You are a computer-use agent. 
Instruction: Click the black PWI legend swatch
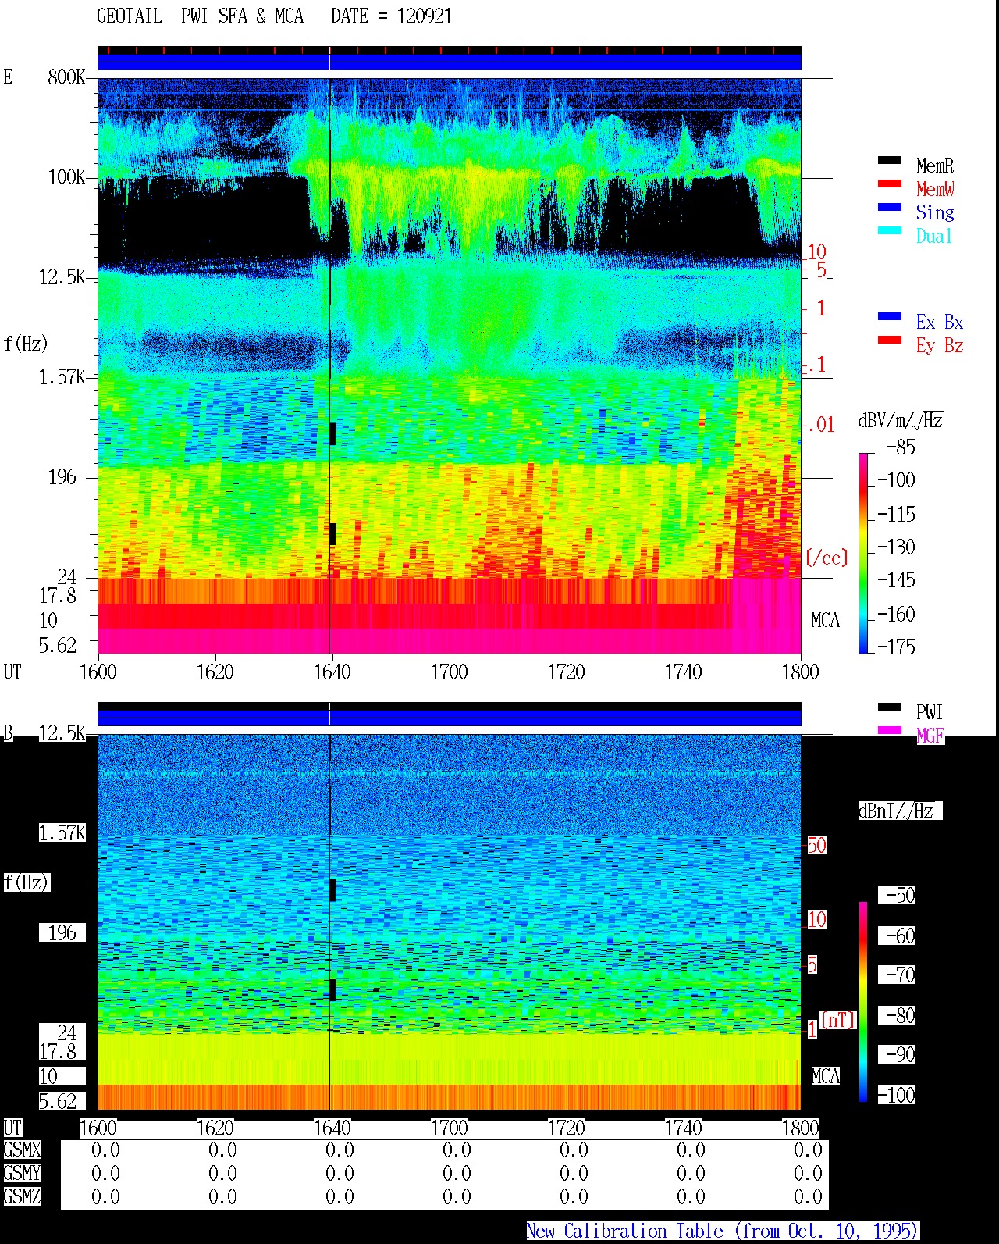pos(890,708)
